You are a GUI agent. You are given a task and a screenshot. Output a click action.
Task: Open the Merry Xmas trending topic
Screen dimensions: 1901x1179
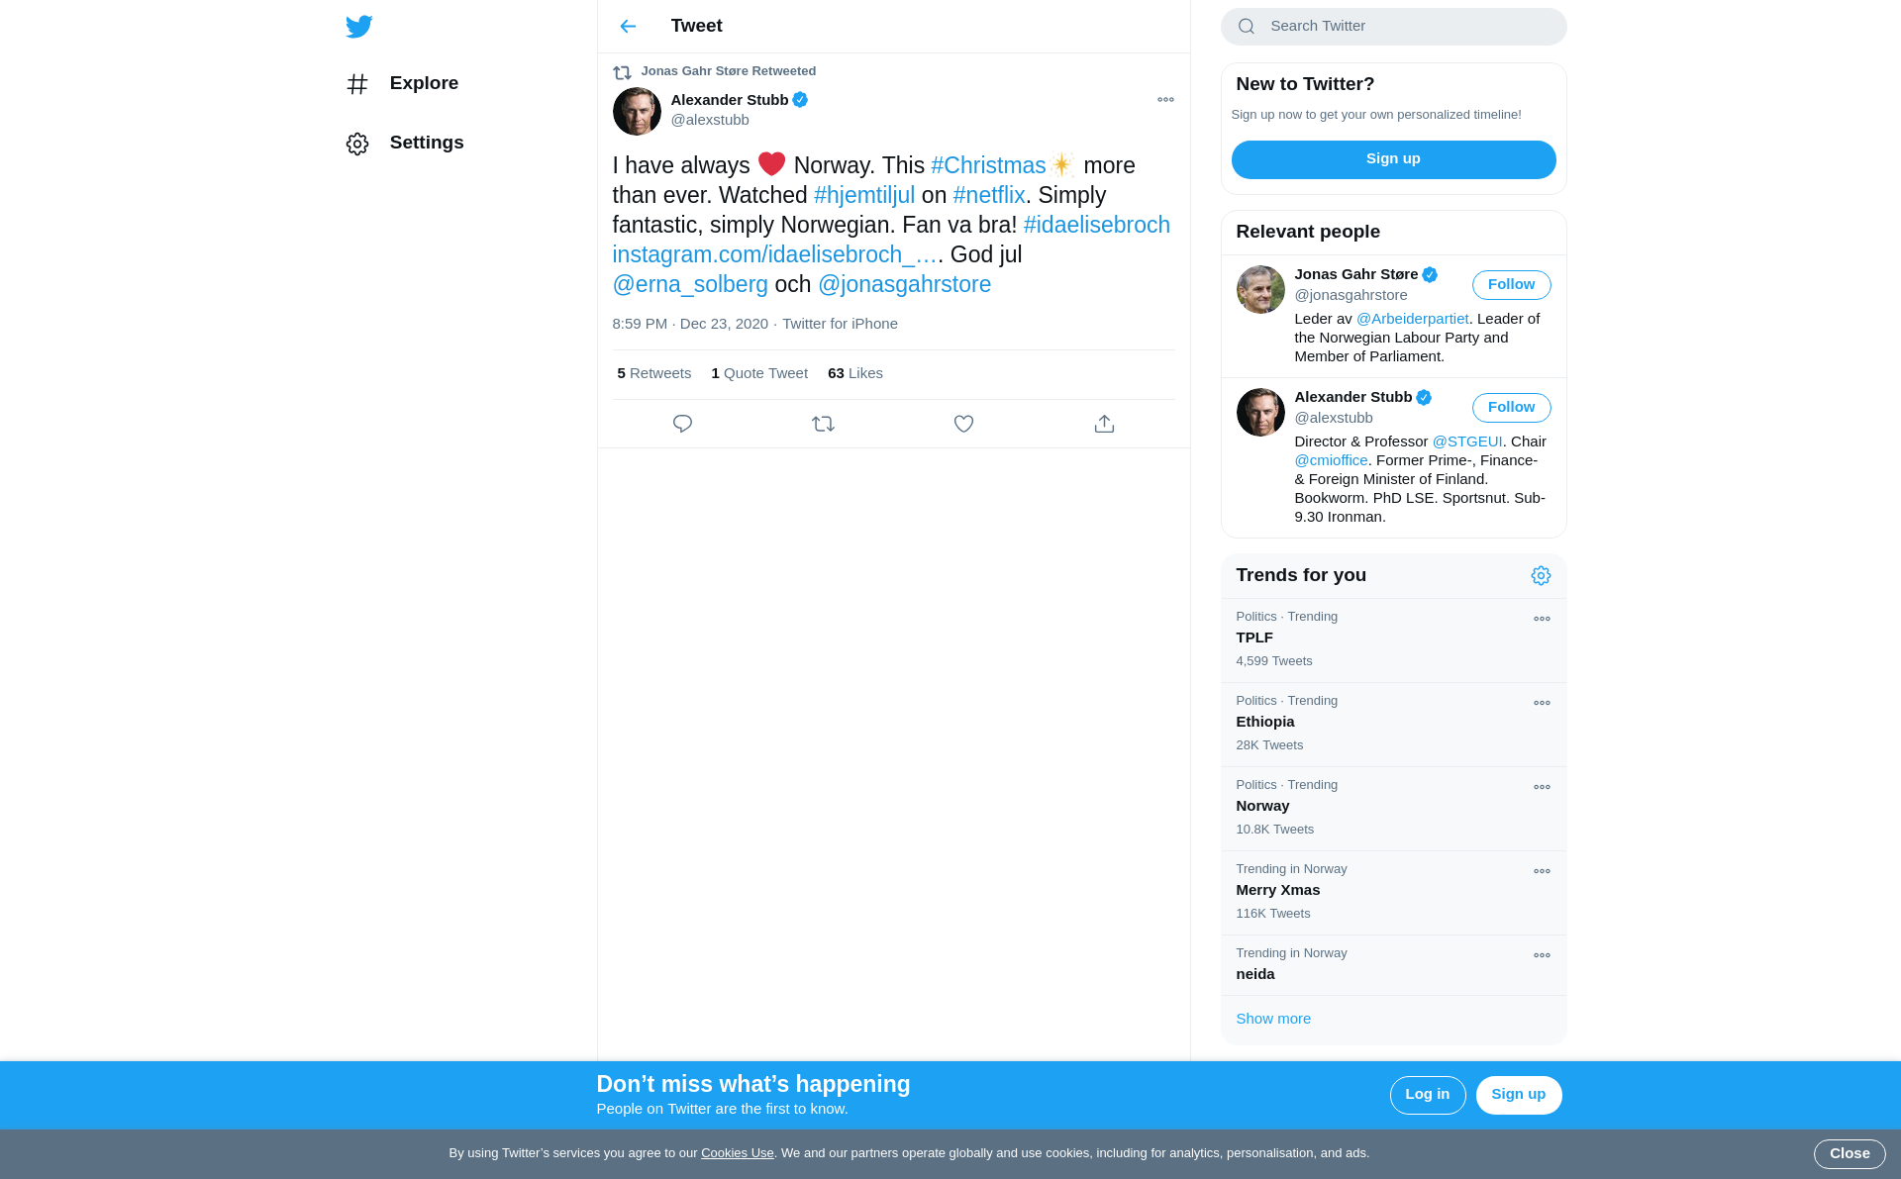1393,893
